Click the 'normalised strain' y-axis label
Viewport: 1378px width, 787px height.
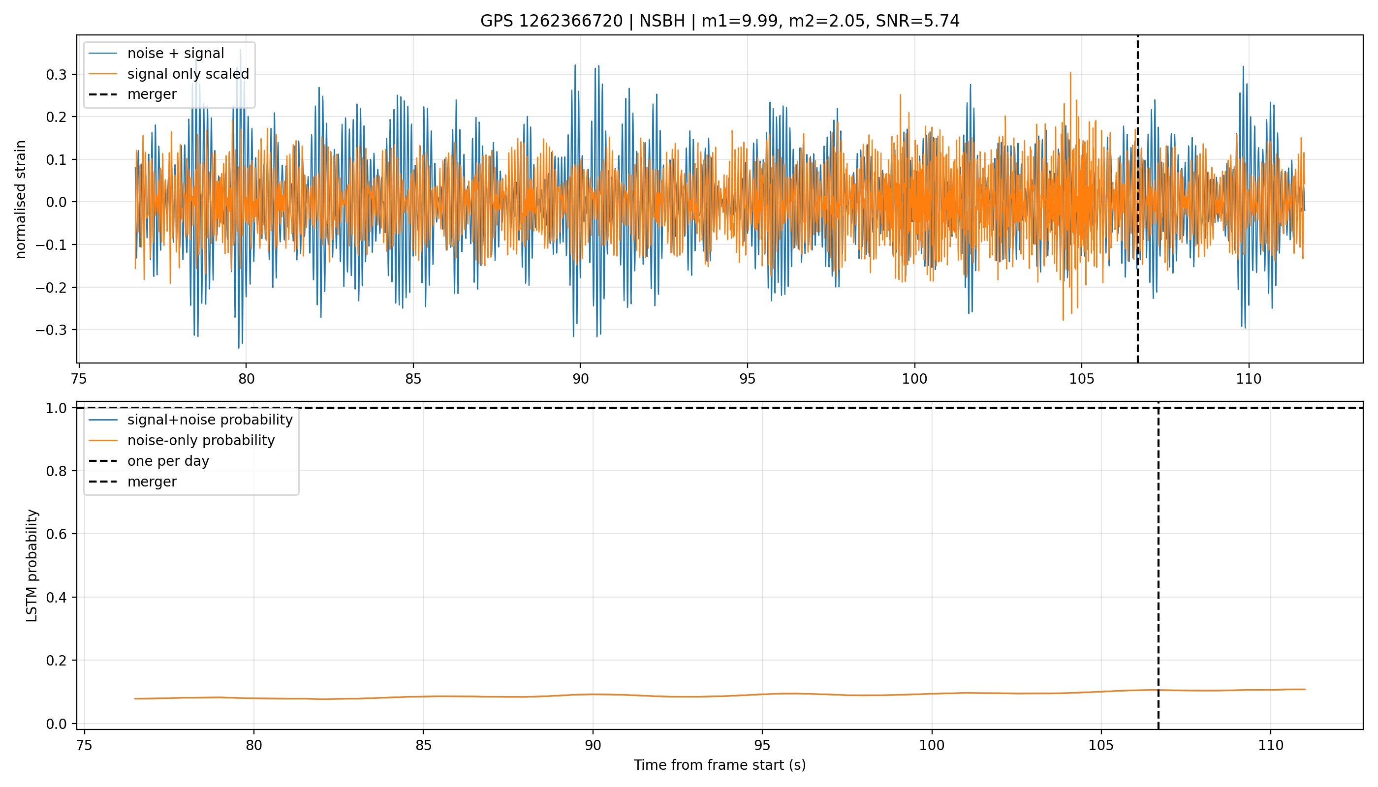(x=21, y=199)
